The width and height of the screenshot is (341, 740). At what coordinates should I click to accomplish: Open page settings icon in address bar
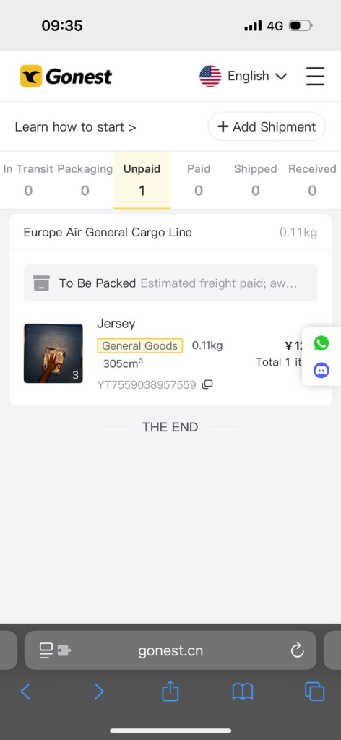pos(55,650)
